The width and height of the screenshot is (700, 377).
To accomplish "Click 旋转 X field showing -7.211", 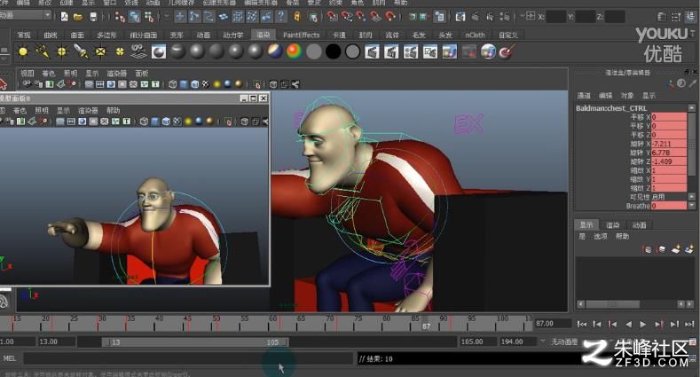I will 668,144.
